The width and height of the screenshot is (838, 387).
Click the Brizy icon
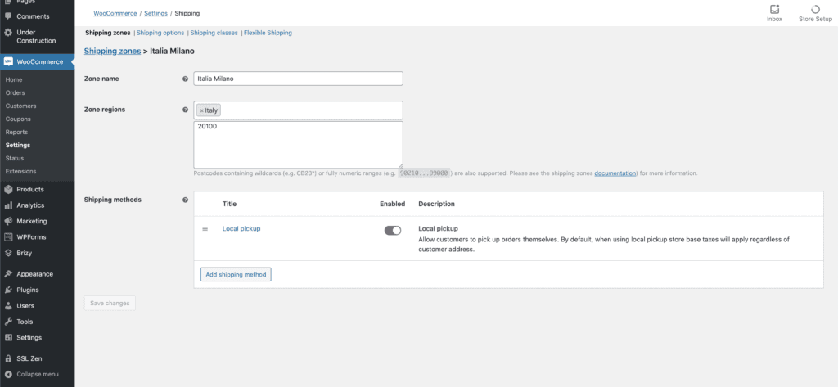coord(8,253)
